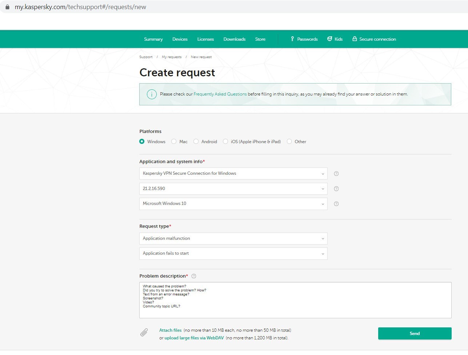Click the browser address bar URL
Viewport: 468px width, 355px height.
[80, 7]
